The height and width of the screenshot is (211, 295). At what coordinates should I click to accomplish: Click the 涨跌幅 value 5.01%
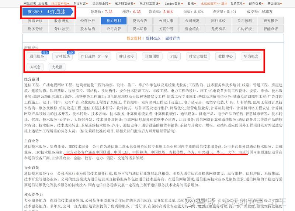(x=168, y=12)
